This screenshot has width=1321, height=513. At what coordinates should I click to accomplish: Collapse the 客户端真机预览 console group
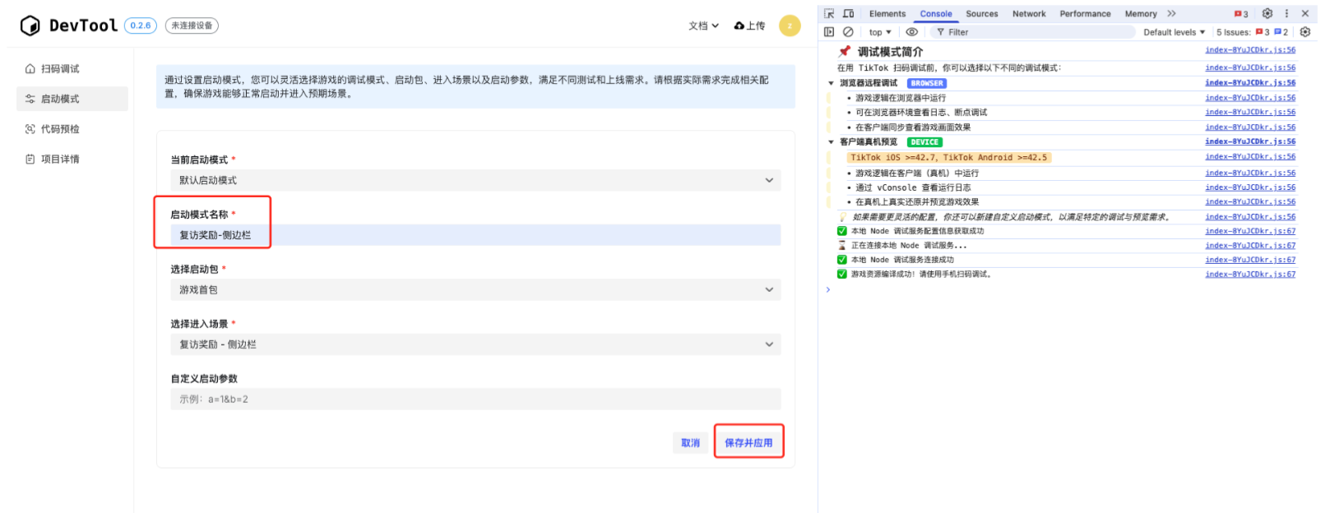pos(832,142)
